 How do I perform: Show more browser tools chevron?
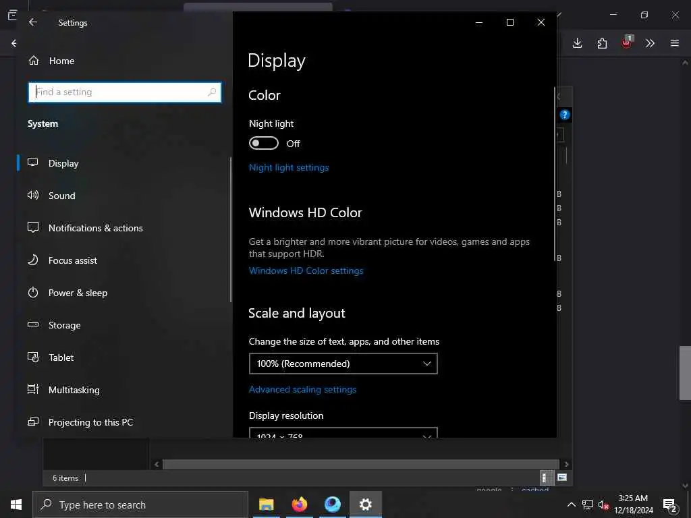[x=650, y=43]
